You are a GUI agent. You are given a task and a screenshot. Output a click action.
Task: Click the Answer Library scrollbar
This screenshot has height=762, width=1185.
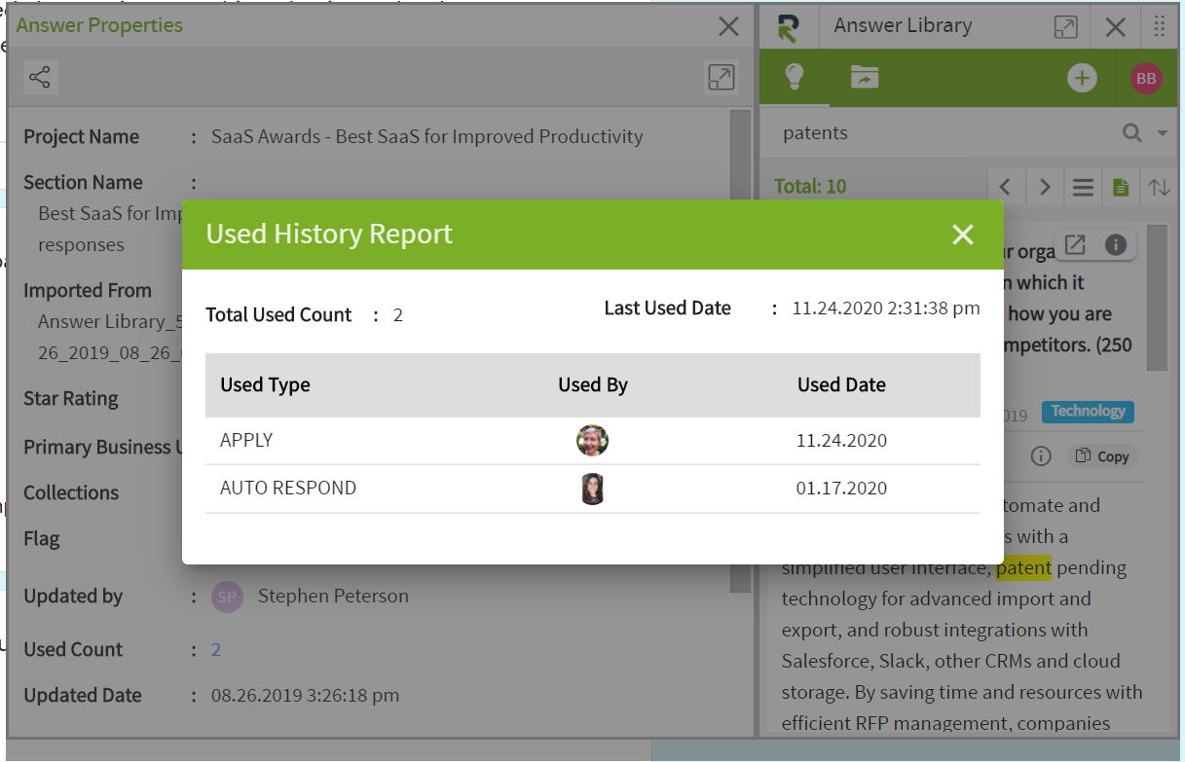pyautogui.click(x=1157, y=298)
